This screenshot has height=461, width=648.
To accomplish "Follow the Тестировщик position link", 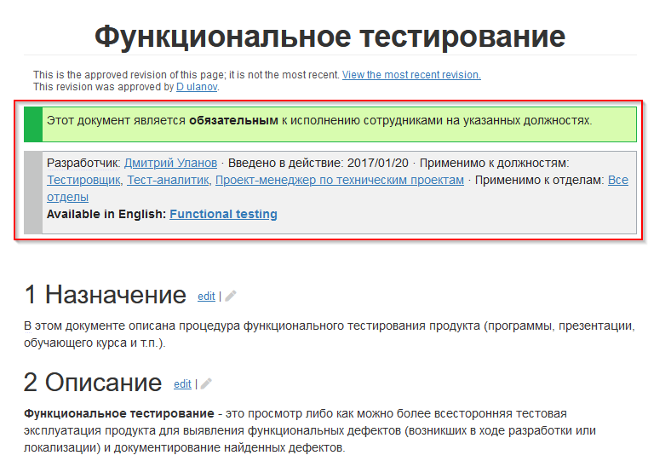I will click(83, 180).
